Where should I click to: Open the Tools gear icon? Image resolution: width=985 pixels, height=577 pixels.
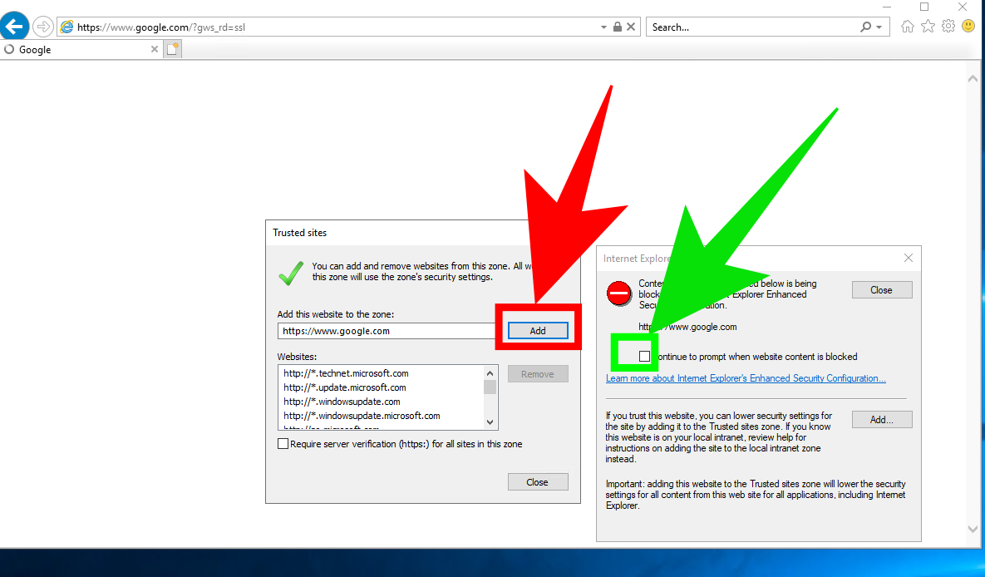point(948,27)
